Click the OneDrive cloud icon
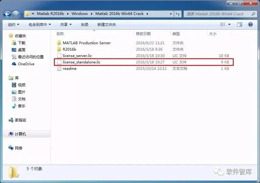Viewport: 260px width, 183px height. pos(14,64)
